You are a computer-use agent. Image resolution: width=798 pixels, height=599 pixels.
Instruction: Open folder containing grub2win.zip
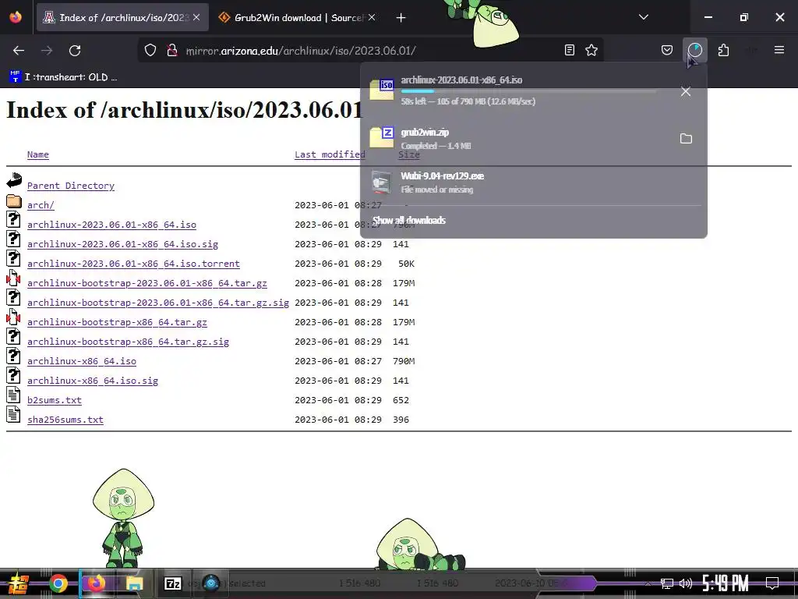pyautogui.click(x=686, y=139)
